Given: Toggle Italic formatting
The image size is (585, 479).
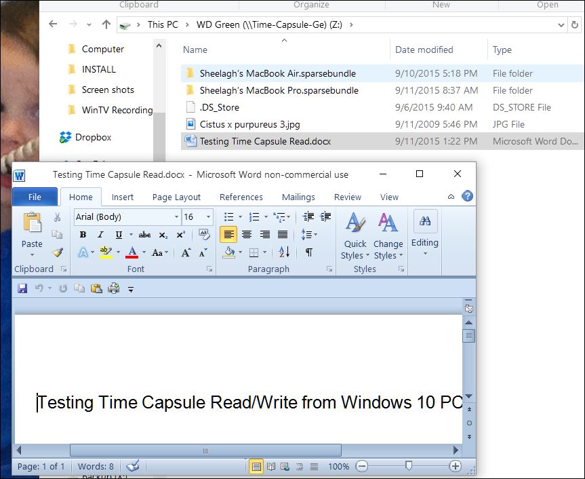Looking at the screenshot, I should coord(100,235).
